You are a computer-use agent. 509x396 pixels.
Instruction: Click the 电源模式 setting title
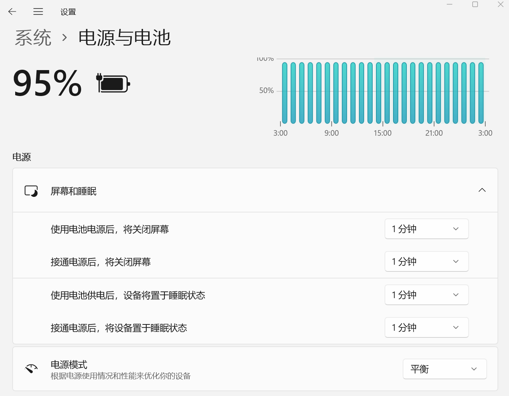coord(69,364)
